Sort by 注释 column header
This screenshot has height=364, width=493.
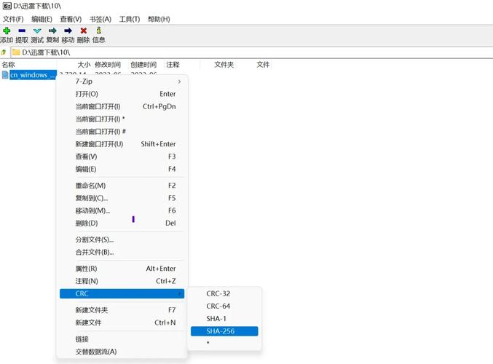coord(173,65)
